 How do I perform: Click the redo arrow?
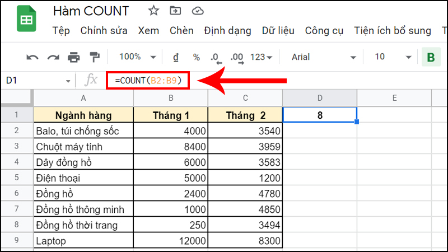pos(53,57)
